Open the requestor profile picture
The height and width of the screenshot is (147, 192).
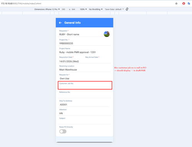point(107,34)
